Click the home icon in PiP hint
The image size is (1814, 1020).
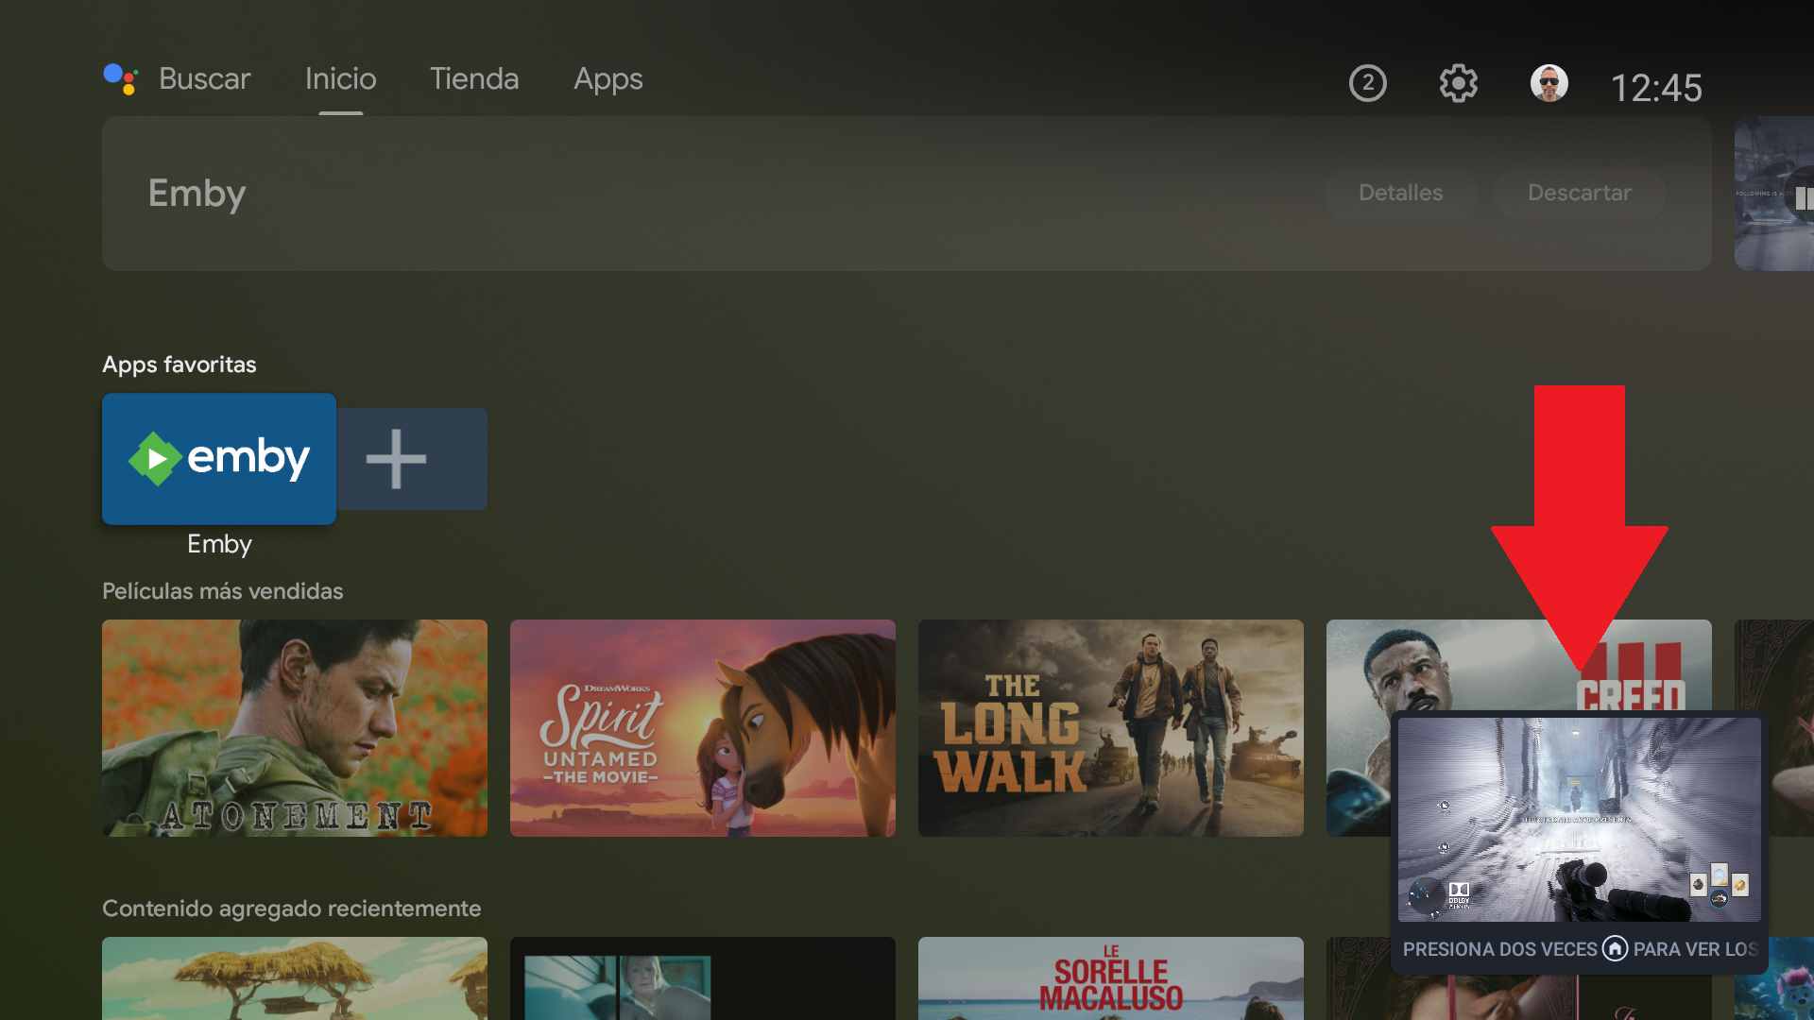[1615, 948]
